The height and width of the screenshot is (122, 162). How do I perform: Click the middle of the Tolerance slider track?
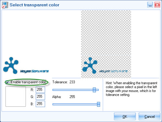point(75,90)
